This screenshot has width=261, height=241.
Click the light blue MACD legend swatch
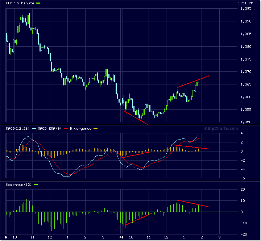[x=34, y=129]
